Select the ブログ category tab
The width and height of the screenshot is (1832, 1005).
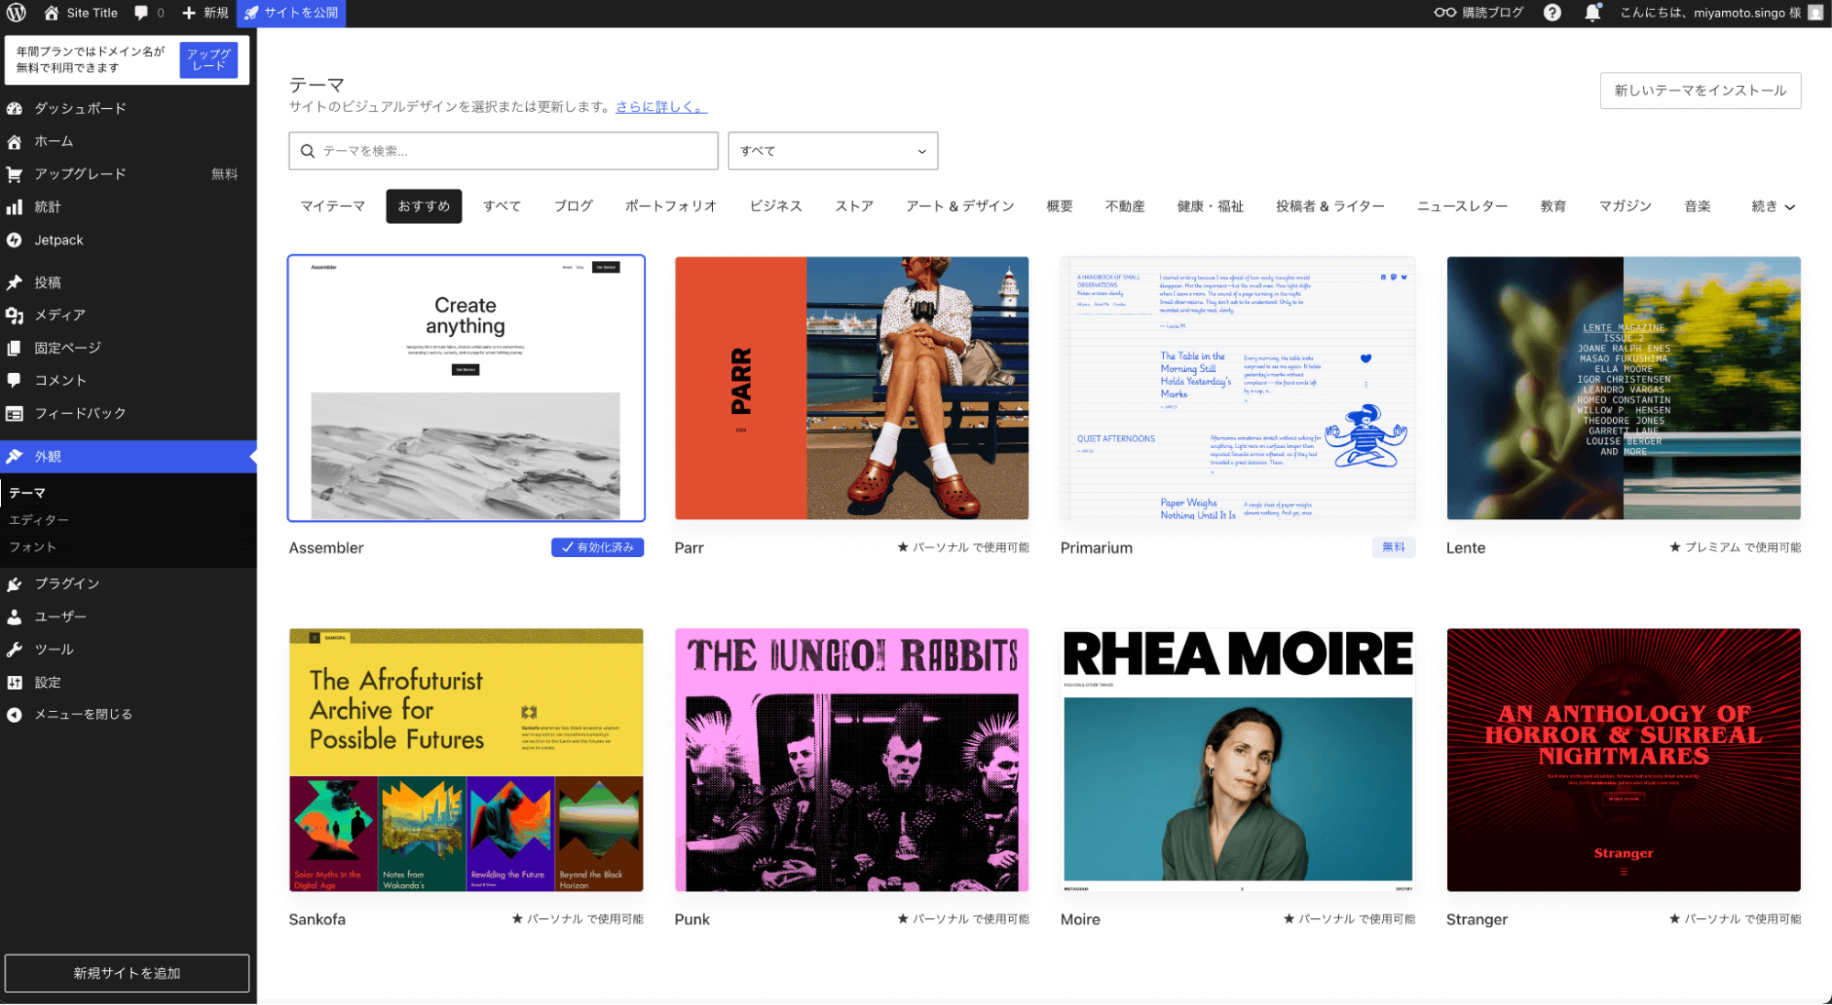click(573, 206)
